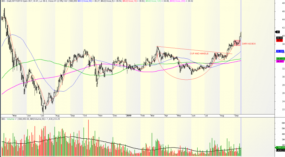Select the DARV AS BOX annotation label
285x157 pixels.
tap(249, 44)
